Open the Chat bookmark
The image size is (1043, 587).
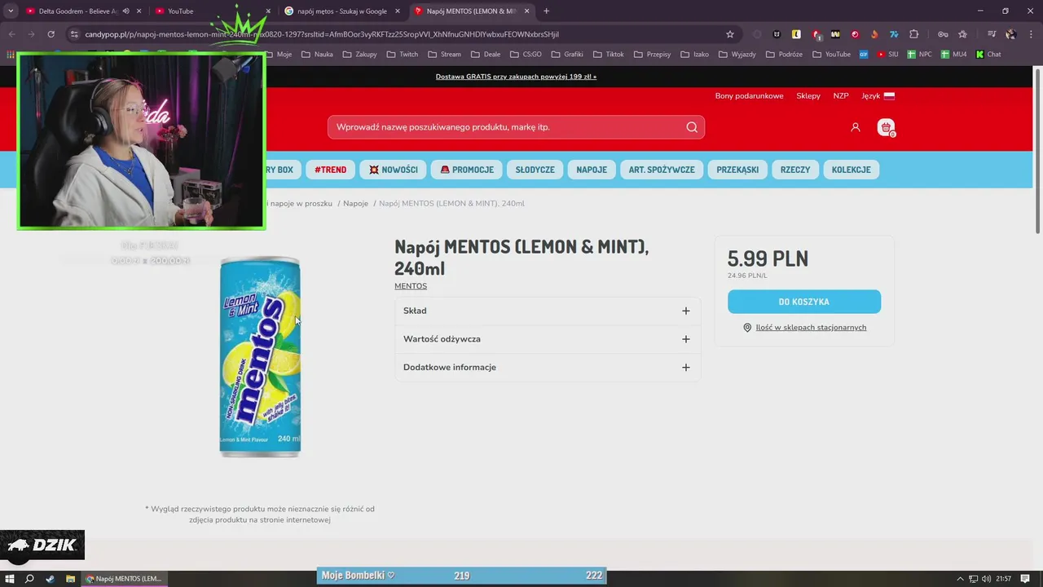(988, 55)
